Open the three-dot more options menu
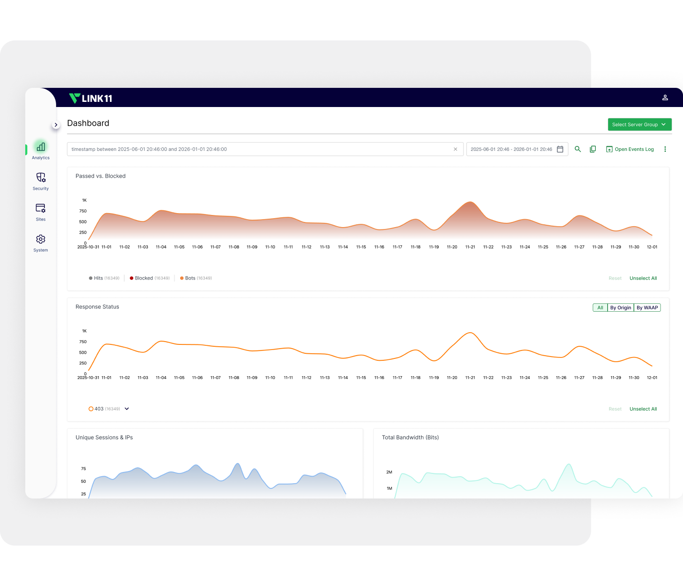 [x=665, y=149]
